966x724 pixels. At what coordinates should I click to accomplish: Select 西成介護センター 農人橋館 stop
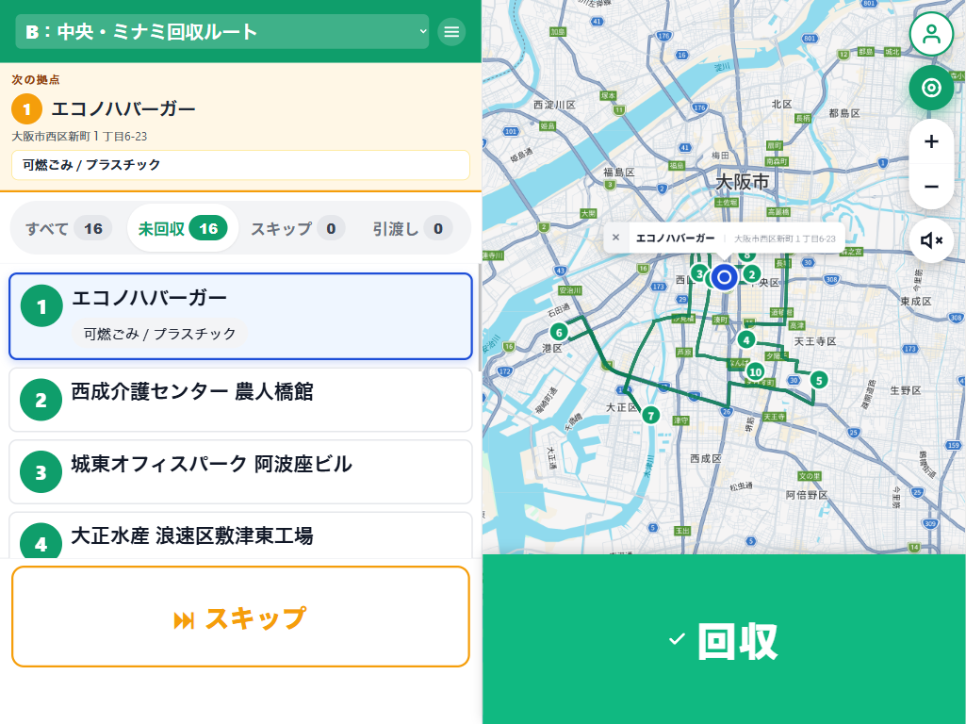240,400
